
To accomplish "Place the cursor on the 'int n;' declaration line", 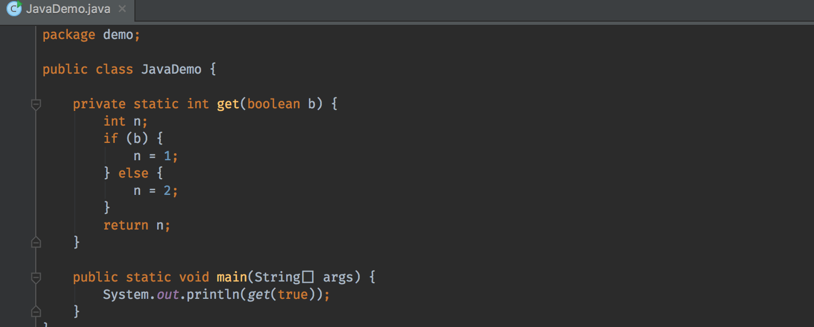I will (x=126, y=121).
